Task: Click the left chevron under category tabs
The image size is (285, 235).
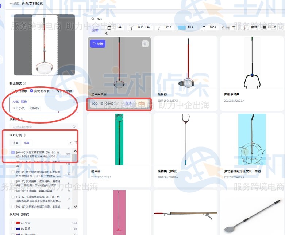Action: pyautogui.click(x=107, y=34)
